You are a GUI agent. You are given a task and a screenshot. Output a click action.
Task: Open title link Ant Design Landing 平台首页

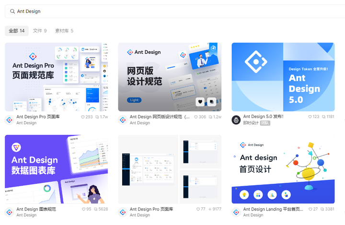click(273, 209)
